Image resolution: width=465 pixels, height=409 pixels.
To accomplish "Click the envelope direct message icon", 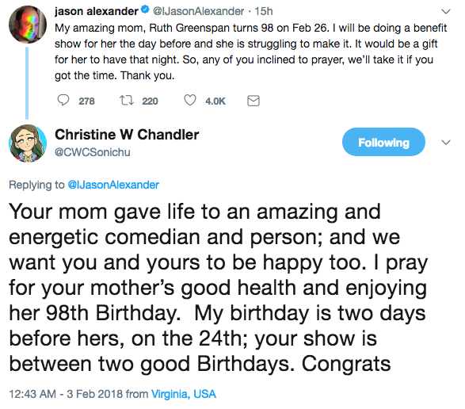I will pos(253,101).
